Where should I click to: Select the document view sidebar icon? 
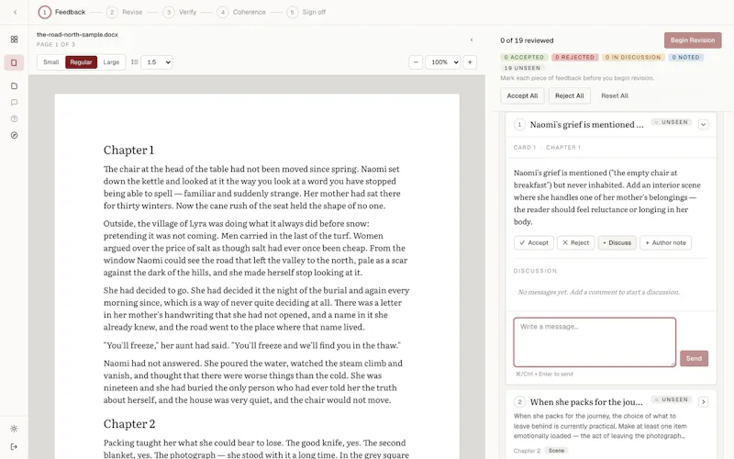pos(14,62)
